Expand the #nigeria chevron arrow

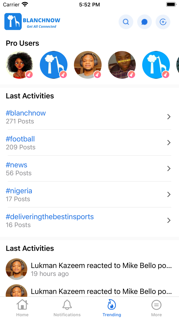169,195
